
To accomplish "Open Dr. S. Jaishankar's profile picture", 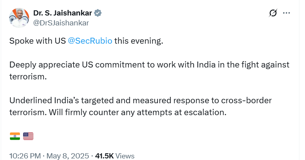I will click(x=18, y=17).
